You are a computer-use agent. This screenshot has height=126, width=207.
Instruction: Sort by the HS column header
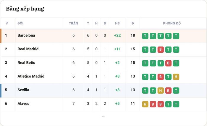click(x=117, y=23)
